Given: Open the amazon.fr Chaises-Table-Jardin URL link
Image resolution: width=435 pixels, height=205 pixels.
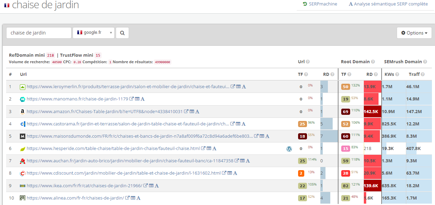Looking at the screenshot, I should point(105,111).
